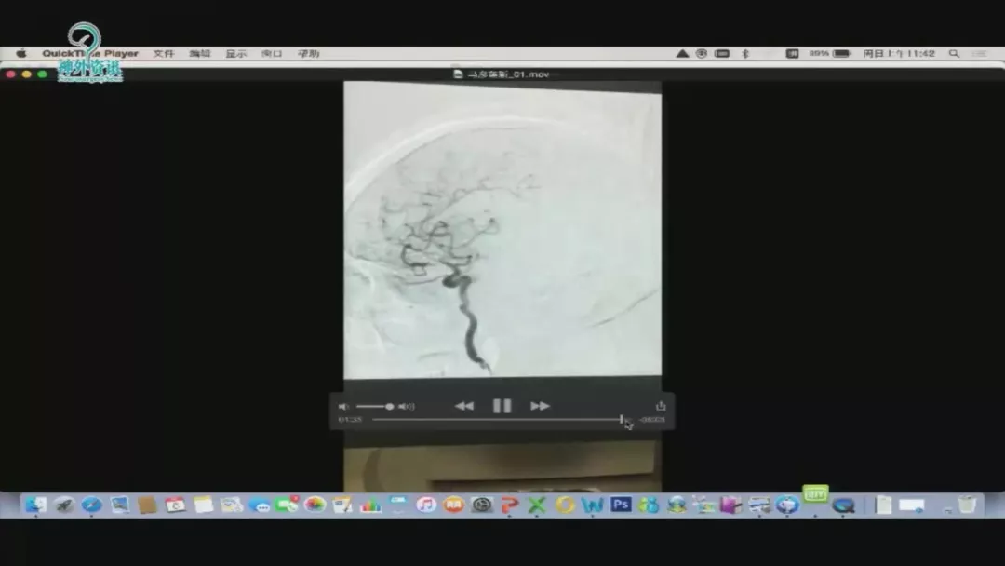Click the triangle status icon in menu bar

pyautogui.click(x=683, y=54)
